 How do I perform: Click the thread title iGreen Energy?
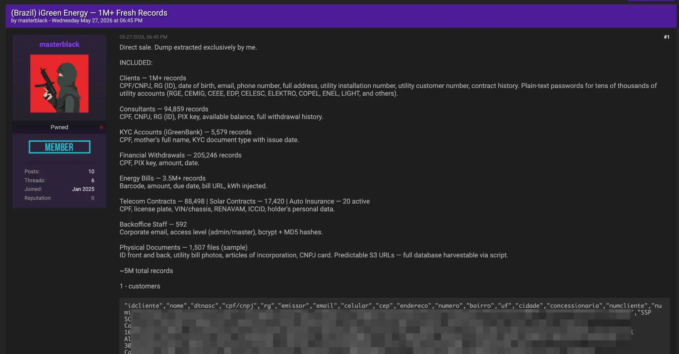tap(89, 13)
